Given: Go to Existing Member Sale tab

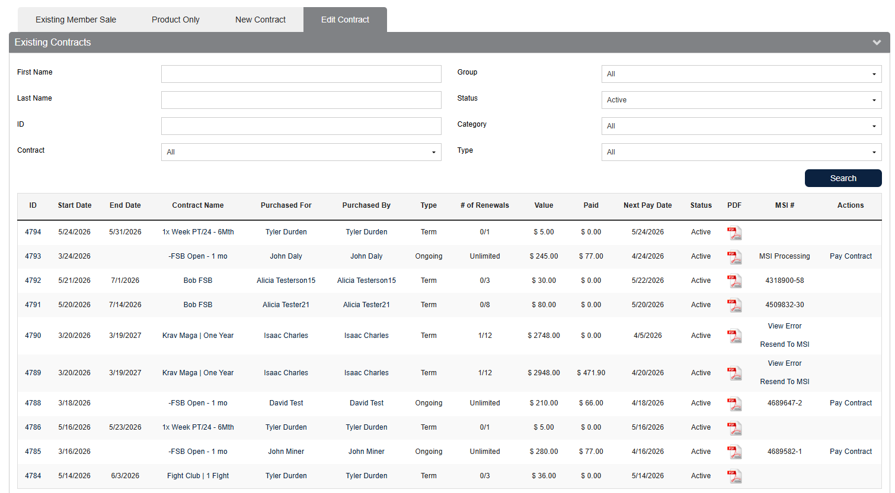Looking at the screenshot, I should coord(76,20).
